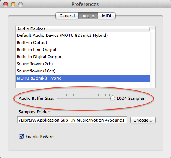The height and width of the screenshot is (158, 171).
Task: Click the Audio Devices column header
Action: [x=82, y=29]
